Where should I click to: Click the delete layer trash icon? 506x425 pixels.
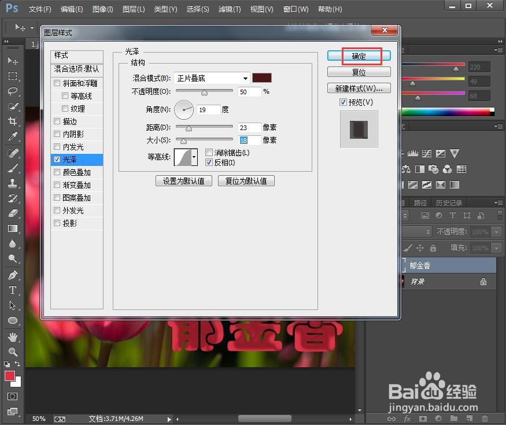pyautogui.click(x=485, y=419)
